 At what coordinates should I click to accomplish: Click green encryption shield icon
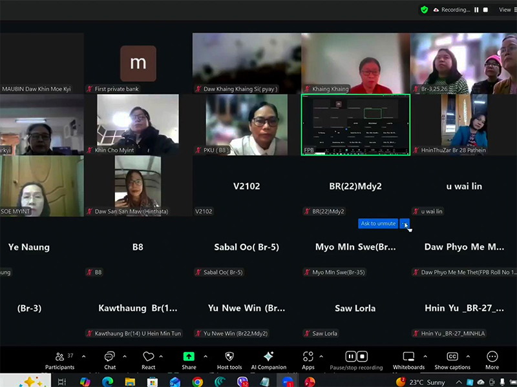pyautogui.click(x=424, y=10)
